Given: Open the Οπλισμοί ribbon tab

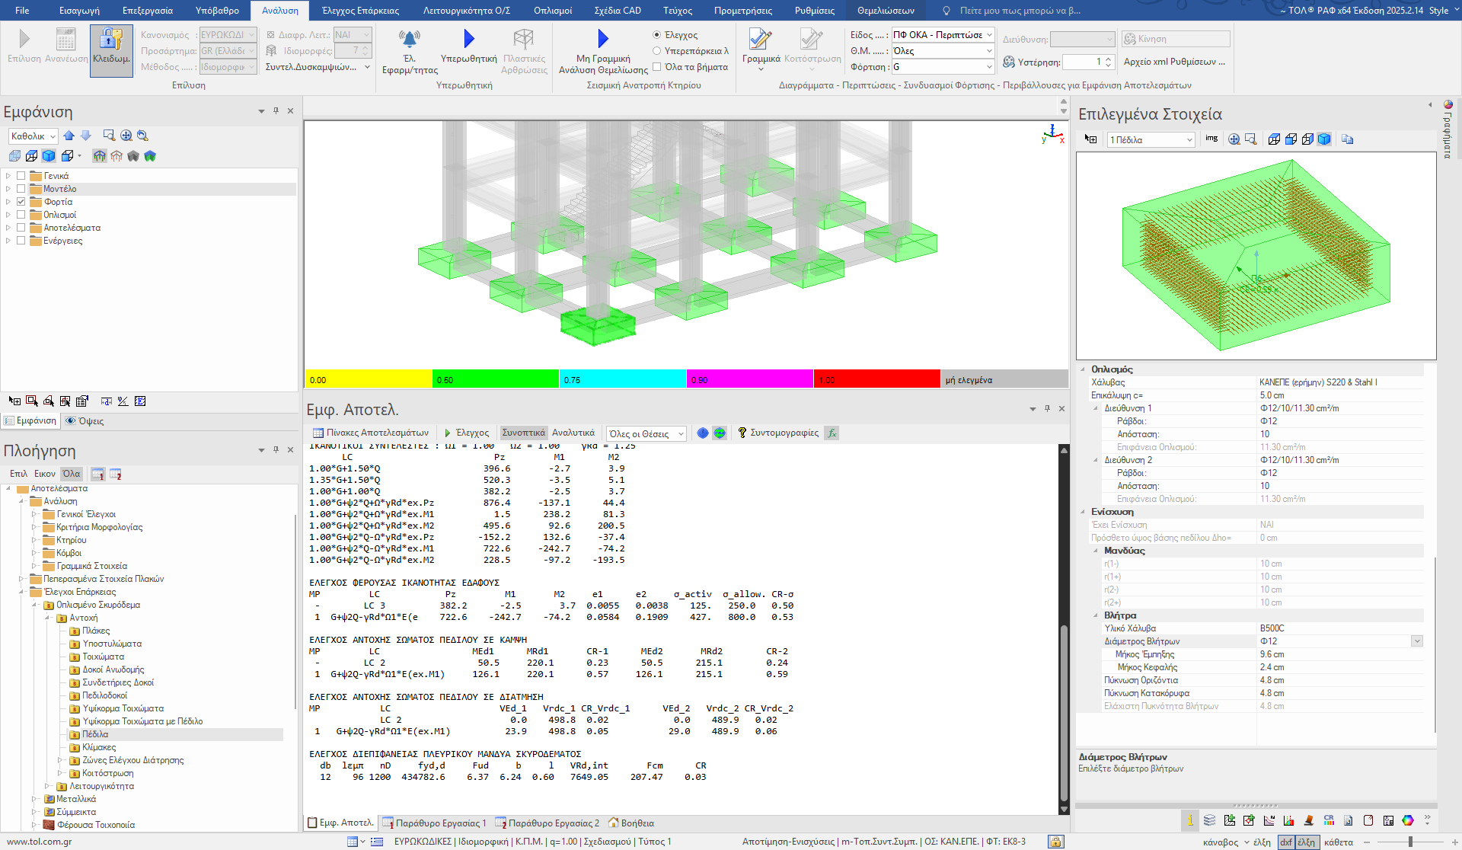Looking at the screenshot, I should pos(552,11).
